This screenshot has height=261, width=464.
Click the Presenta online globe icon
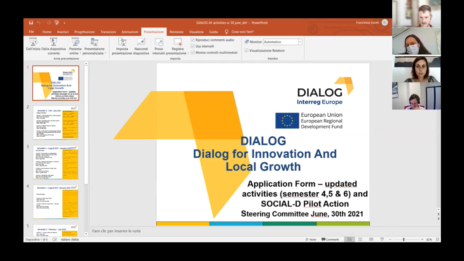tap(75, 42)
